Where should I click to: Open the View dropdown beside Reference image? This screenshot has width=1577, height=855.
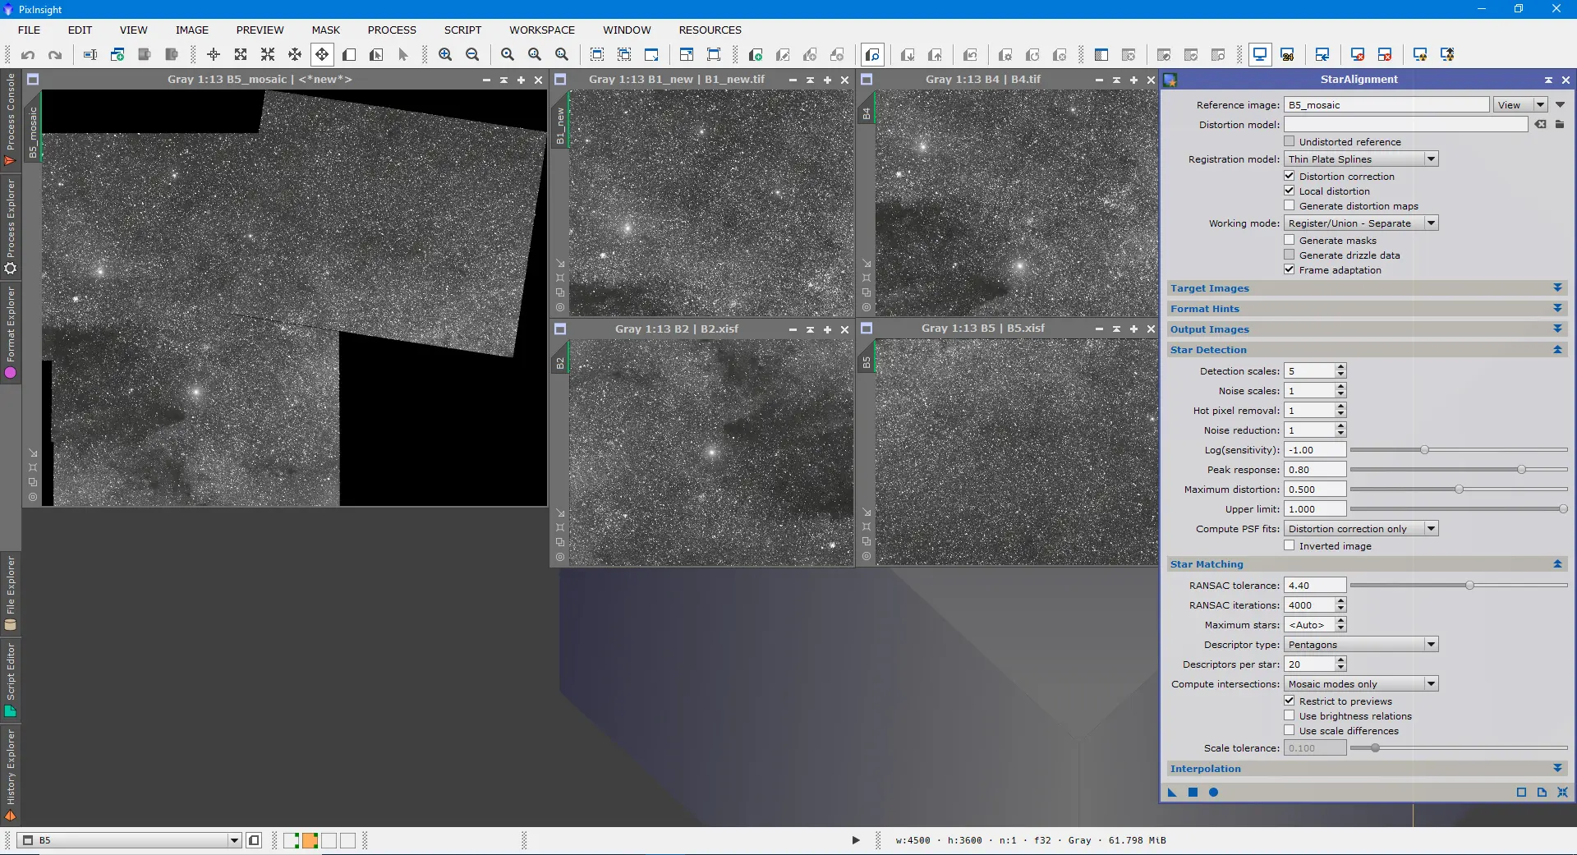click(1521, 105)
